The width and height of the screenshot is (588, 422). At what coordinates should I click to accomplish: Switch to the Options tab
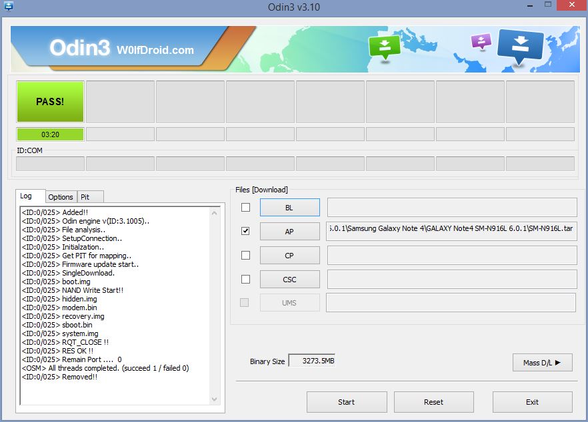tap(61, 197)
